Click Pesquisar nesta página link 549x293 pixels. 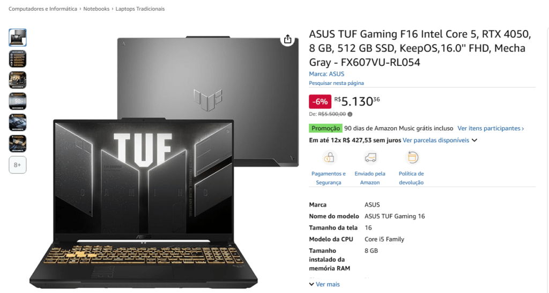point(336,83)
